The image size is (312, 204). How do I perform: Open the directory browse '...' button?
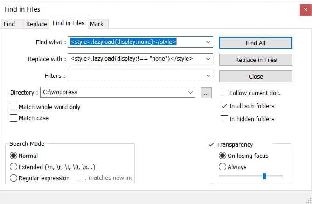[206, 93]
